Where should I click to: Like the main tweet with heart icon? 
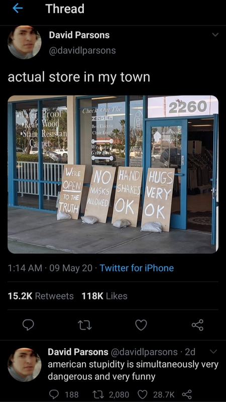click(x=141, y=325)
